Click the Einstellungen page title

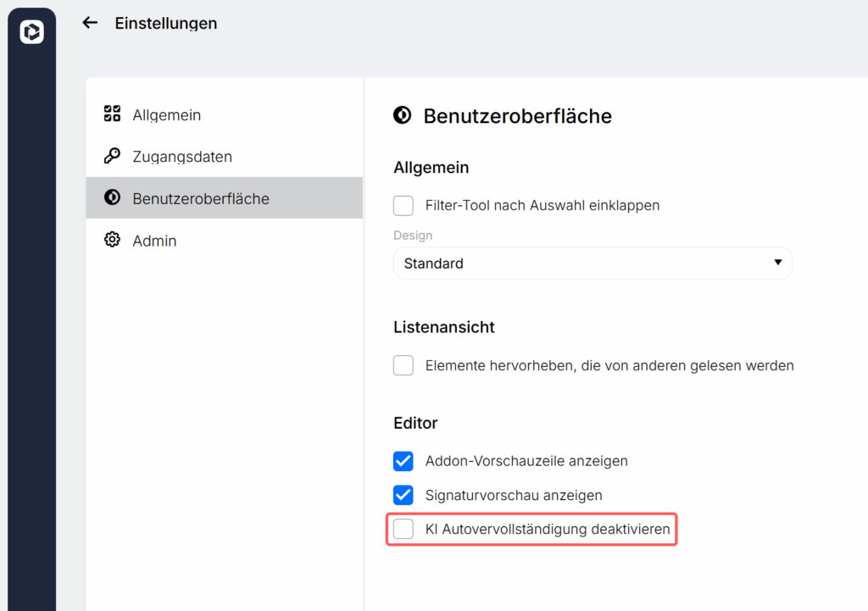click(x=166, y=23)
